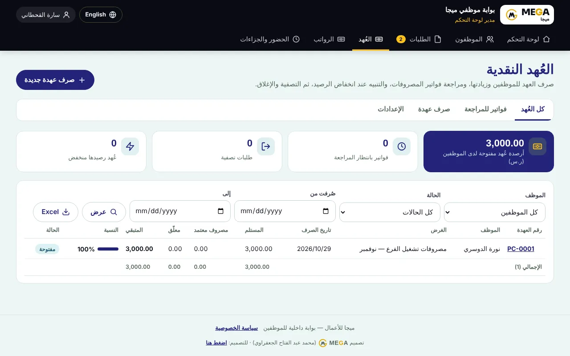The height and width of the screenshot is (356, 570).
Task: Follow the اضغط هنا footer link
Action: [x=216, y=343]
